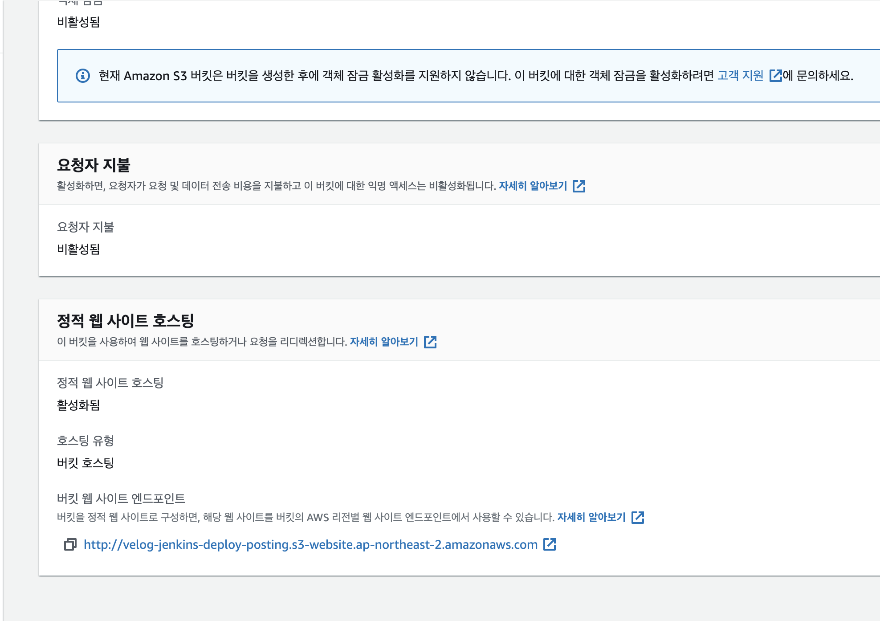The width and height of the screenshot is (880, 621).
Task: Copy the bucket website endpoint URL
Action: [70, 544]
